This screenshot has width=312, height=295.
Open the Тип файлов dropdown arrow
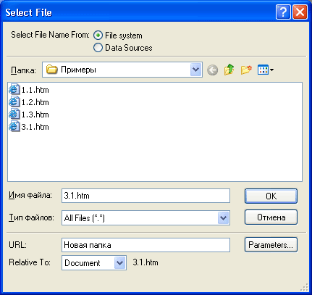click(x=223, y=218)
